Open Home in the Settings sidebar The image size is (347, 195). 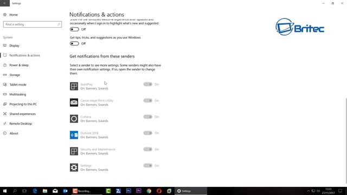coord(14,15)
